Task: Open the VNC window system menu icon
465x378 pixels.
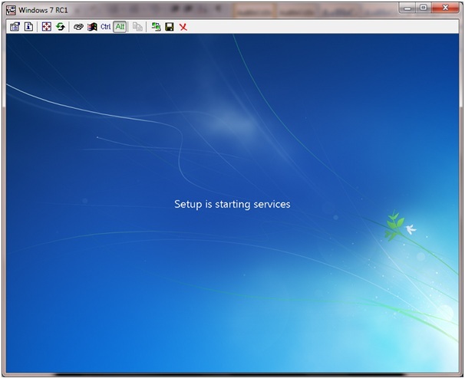Action: point(11,10)
